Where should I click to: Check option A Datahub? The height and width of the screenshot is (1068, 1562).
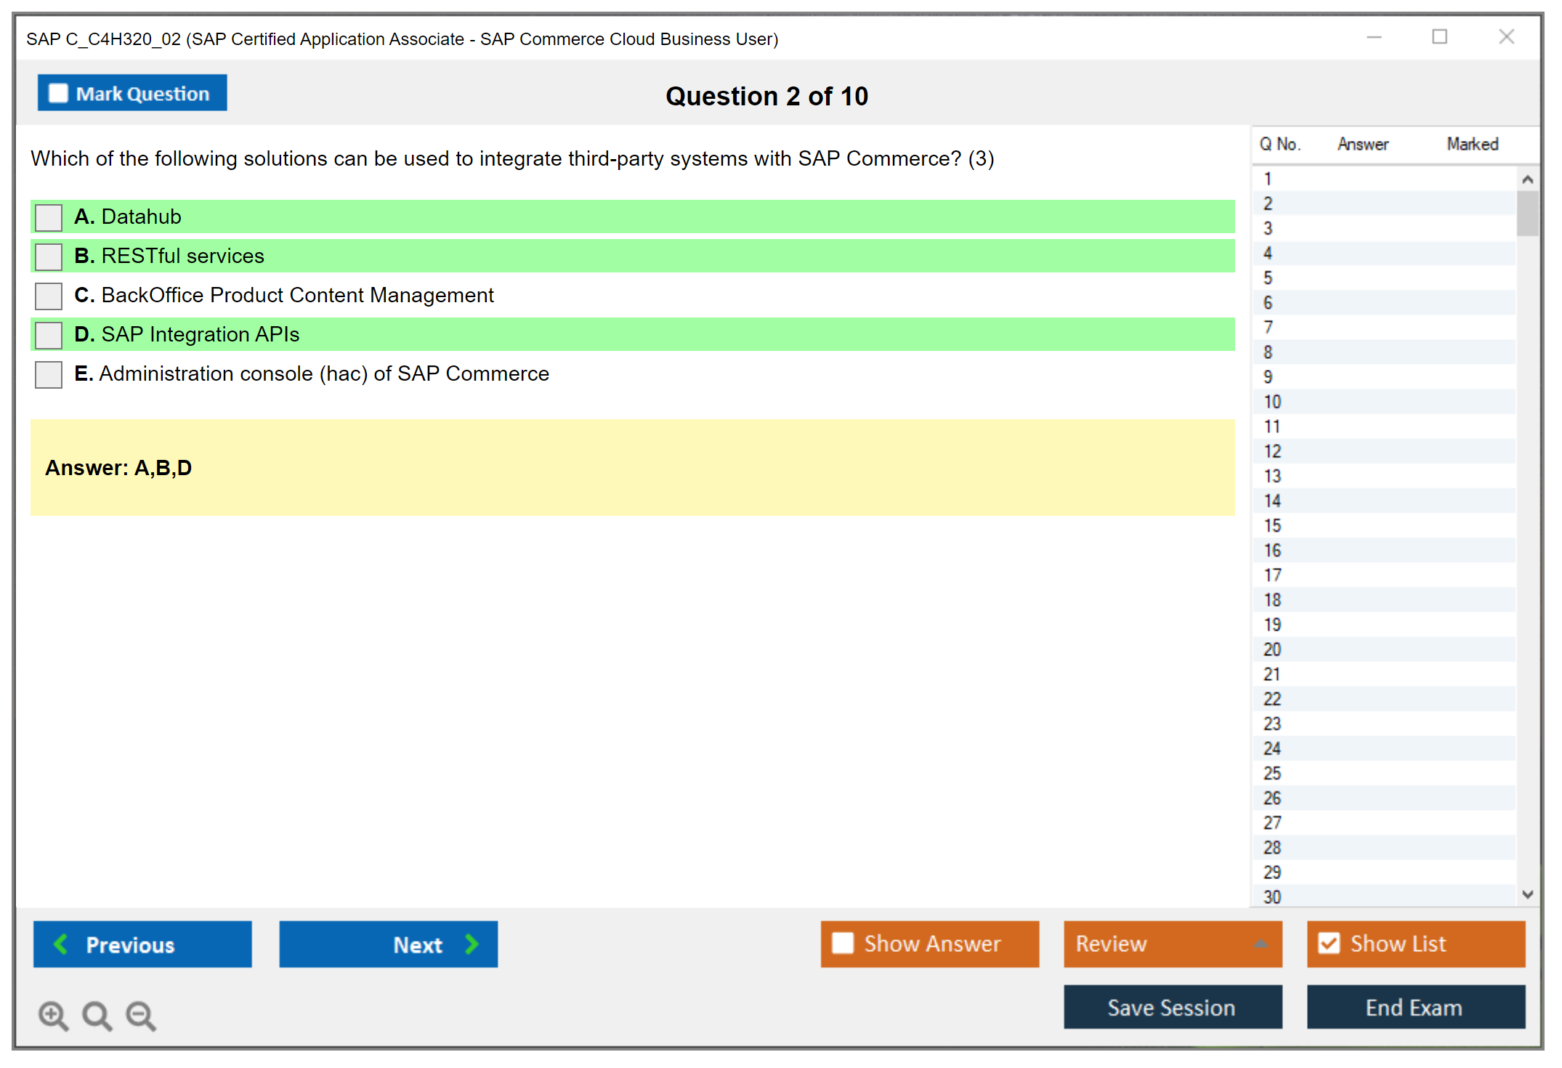(x=49, y=217)
